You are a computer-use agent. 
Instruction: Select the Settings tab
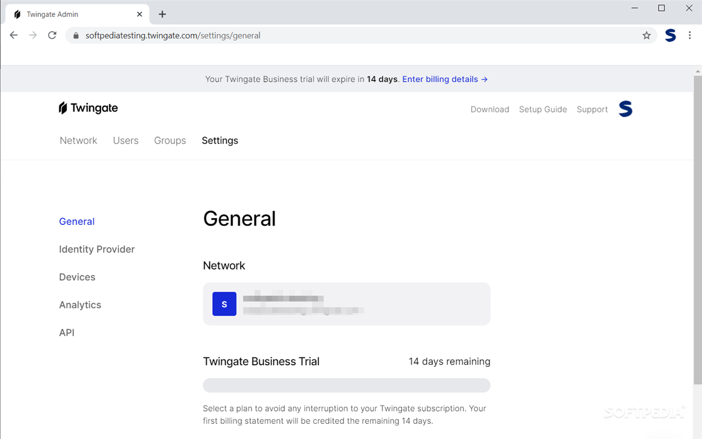220,140
